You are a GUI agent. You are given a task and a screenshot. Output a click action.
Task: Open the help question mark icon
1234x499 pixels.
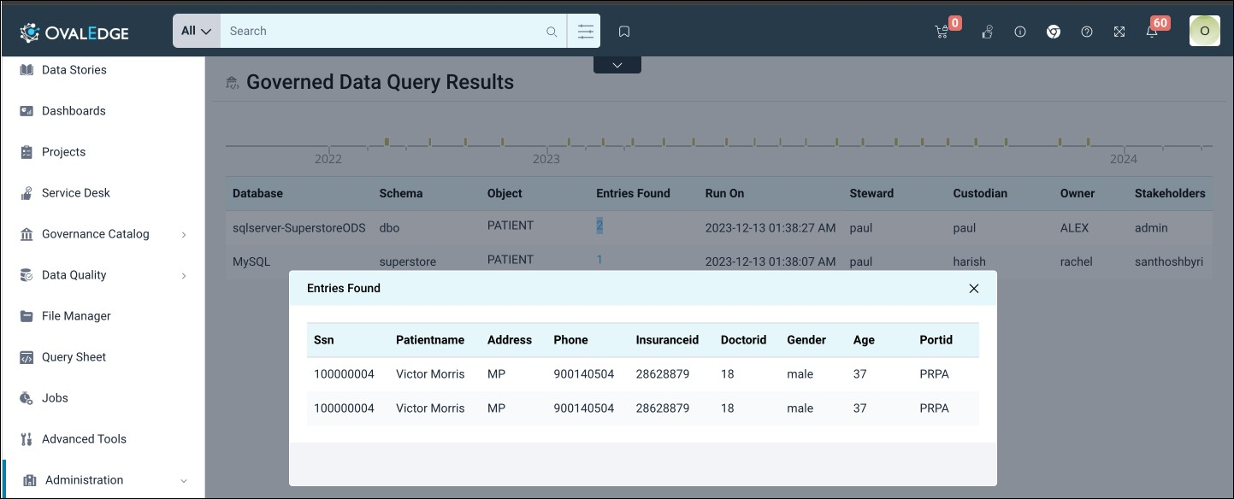(1087, 32)
